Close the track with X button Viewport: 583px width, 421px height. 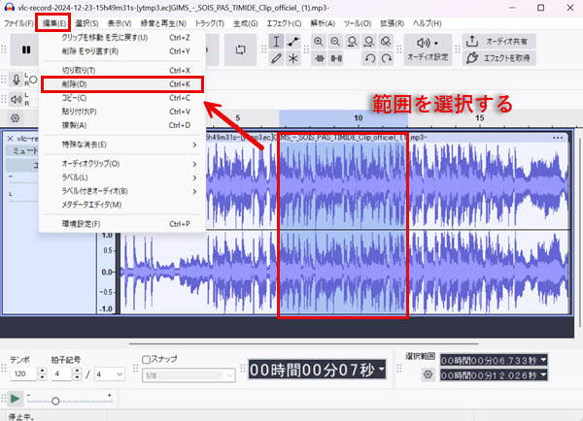tap(10, 139)
